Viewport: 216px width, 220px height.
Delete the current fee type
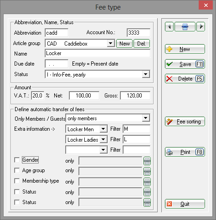(185, 79)
